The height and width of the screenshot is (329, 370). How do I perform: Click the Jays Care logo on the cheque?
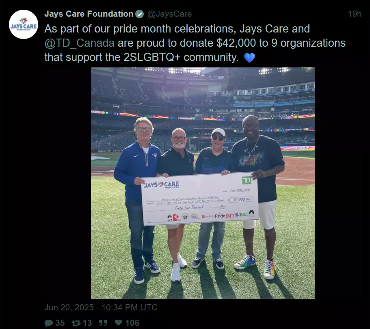tap(161, 185)
